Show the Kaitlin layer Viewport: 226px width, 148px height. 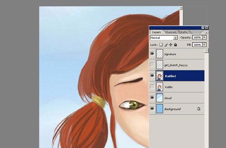click(152, 87)
